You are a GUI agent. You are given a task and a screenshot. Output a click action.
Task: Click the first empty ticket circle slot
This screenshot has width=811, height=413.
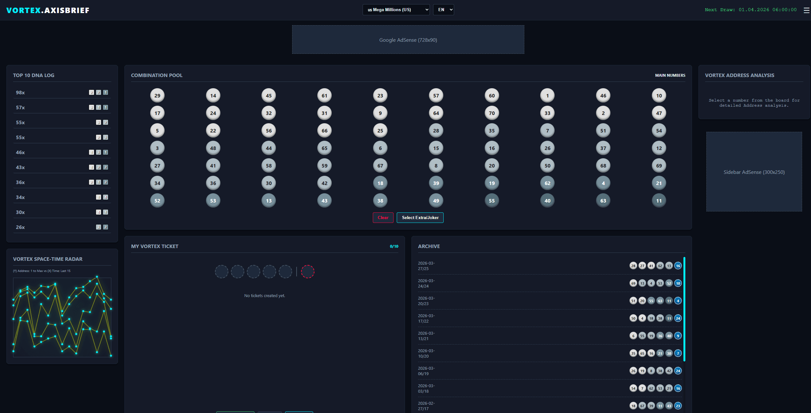pyautogui.click(x=222, y=271)
